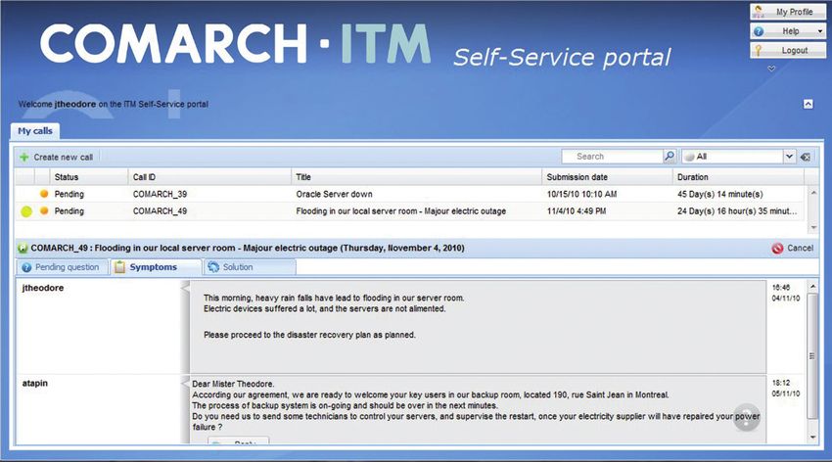This screenshot has height=462, width=832.
Task: Click the yellow-green alert circle on COMARCH_49 row
Action: pyautogui.click(x=26, y=211)
